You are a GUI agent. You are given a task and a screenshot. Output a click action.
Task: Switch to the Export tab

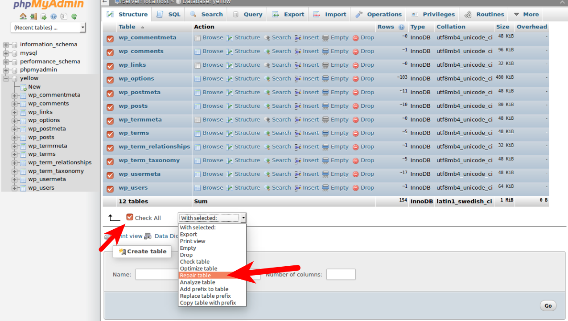pyautogui.click(x=289, y=14)
